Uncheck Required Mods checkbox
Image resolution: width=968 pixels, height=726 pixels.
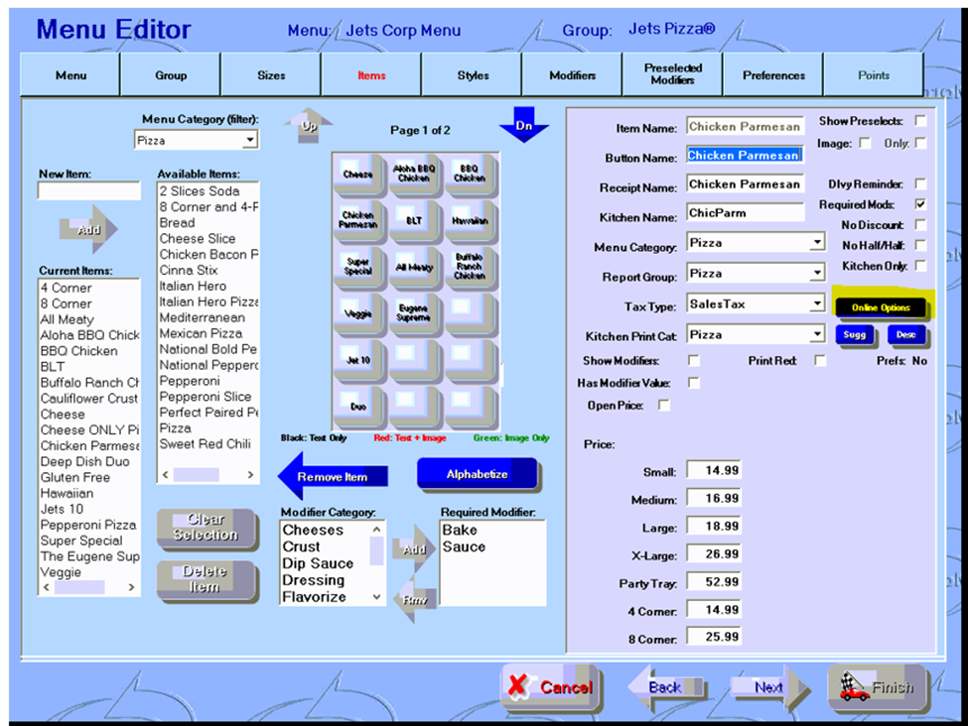(x=919, y=204)
